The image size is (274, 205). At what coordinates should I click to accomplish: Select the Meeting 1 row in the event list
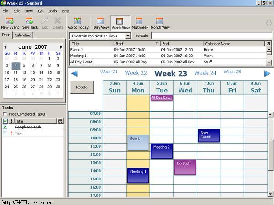coord(168,56)
